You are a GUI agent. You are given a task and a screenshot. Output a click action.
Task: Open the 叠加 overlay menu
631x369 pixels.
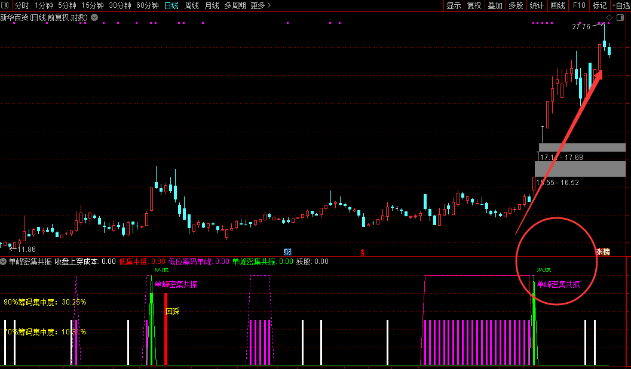[x=495, y=5]
